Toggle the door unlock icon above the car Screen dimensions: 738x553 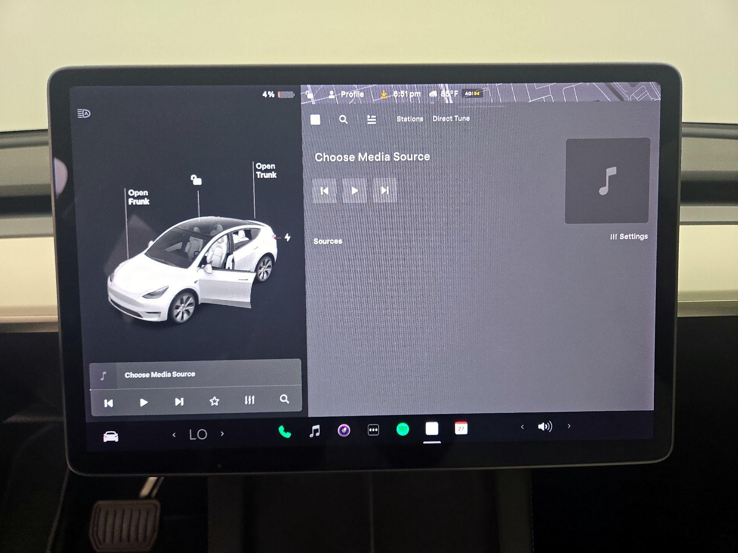click(196, 180)
